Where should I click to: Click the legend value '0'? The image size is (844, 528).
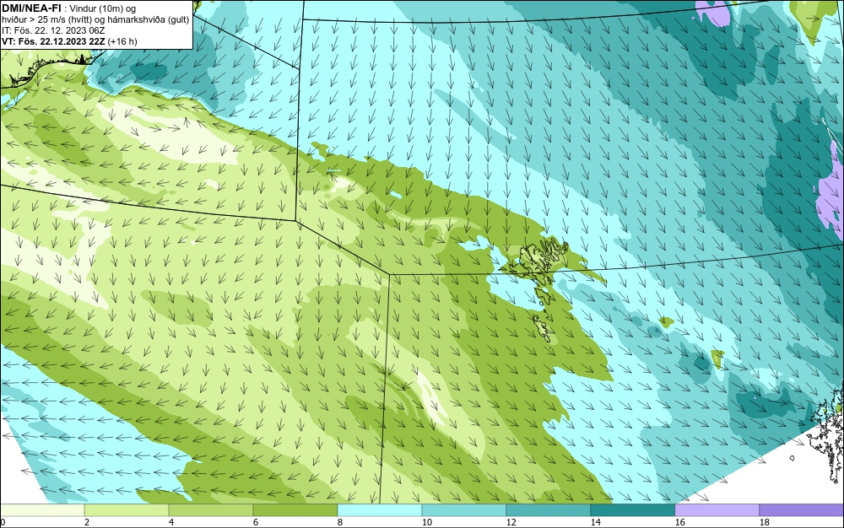coord(3,522)
